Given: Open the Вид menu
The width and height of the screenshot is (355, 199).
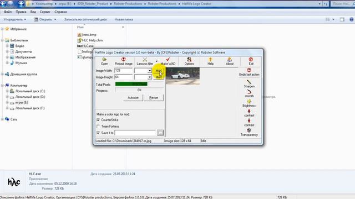Looking at the screenshot, I should [33, 12].
